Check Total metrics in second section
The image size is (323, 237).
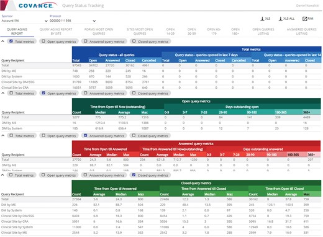(x=11, y=93)
